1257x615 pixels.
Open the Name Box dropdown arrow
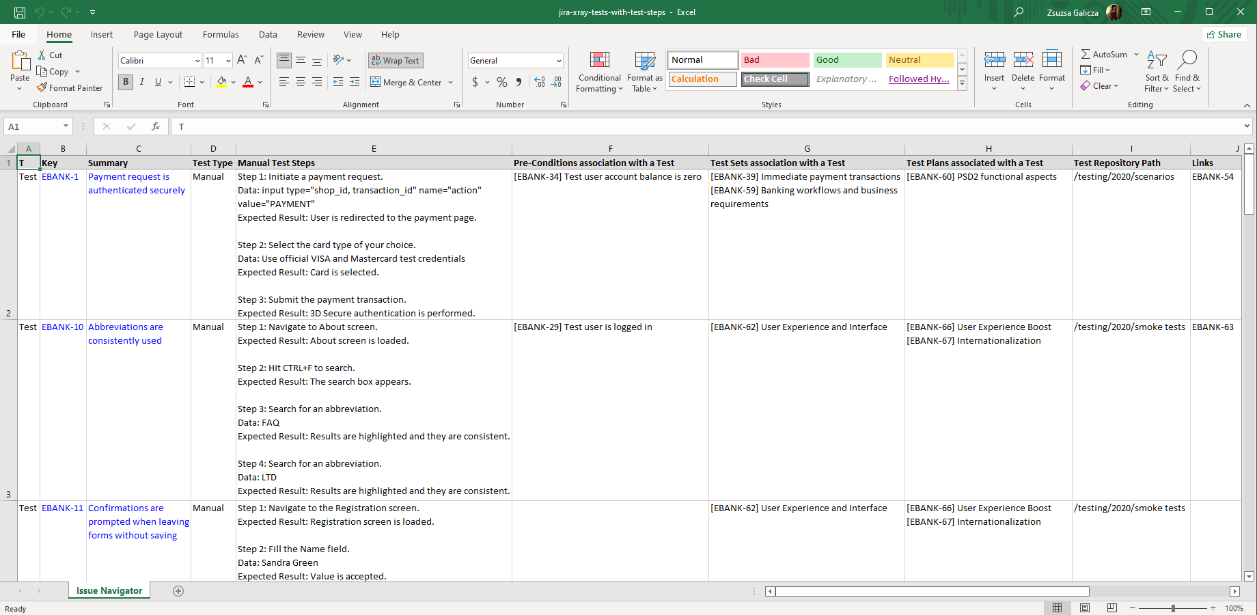[66, 126]
